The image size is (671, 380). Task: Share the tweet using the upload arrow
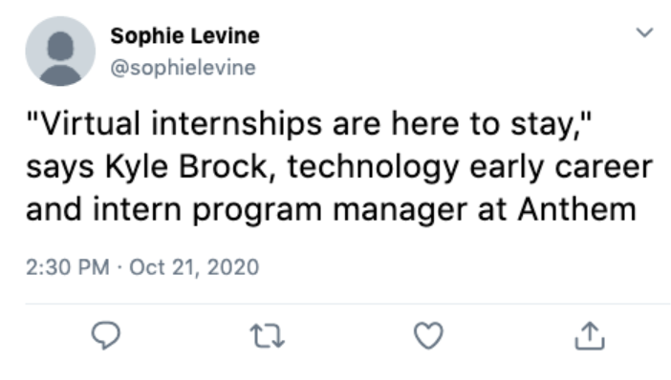(590, 336)
